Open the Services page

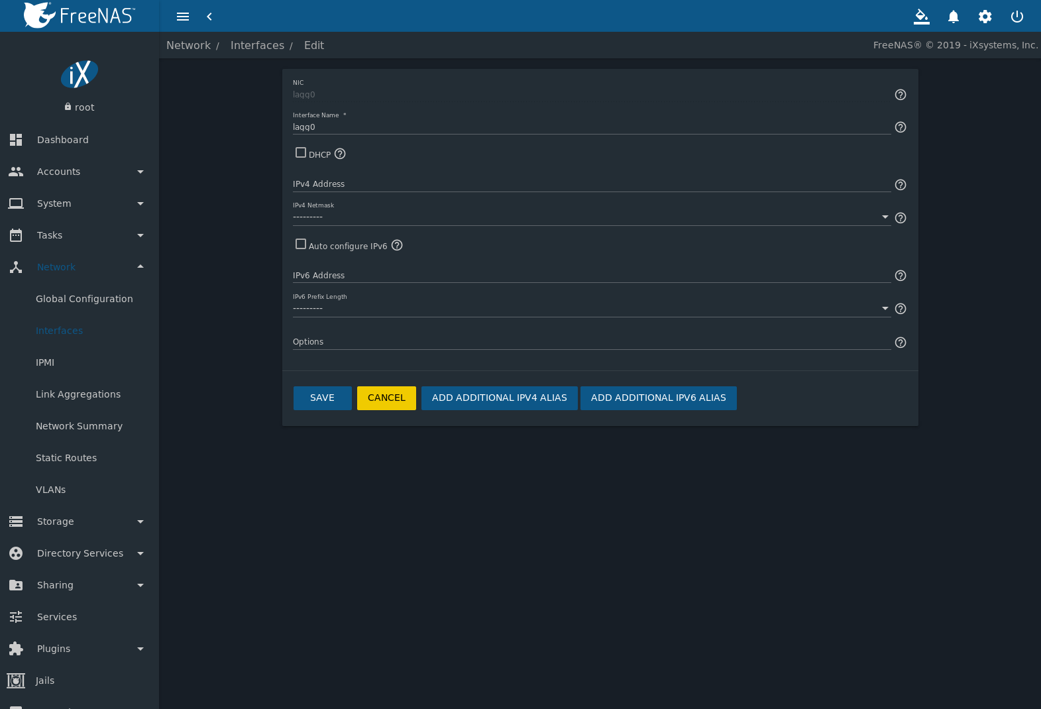pyautogui.click(x=57, y=617)
